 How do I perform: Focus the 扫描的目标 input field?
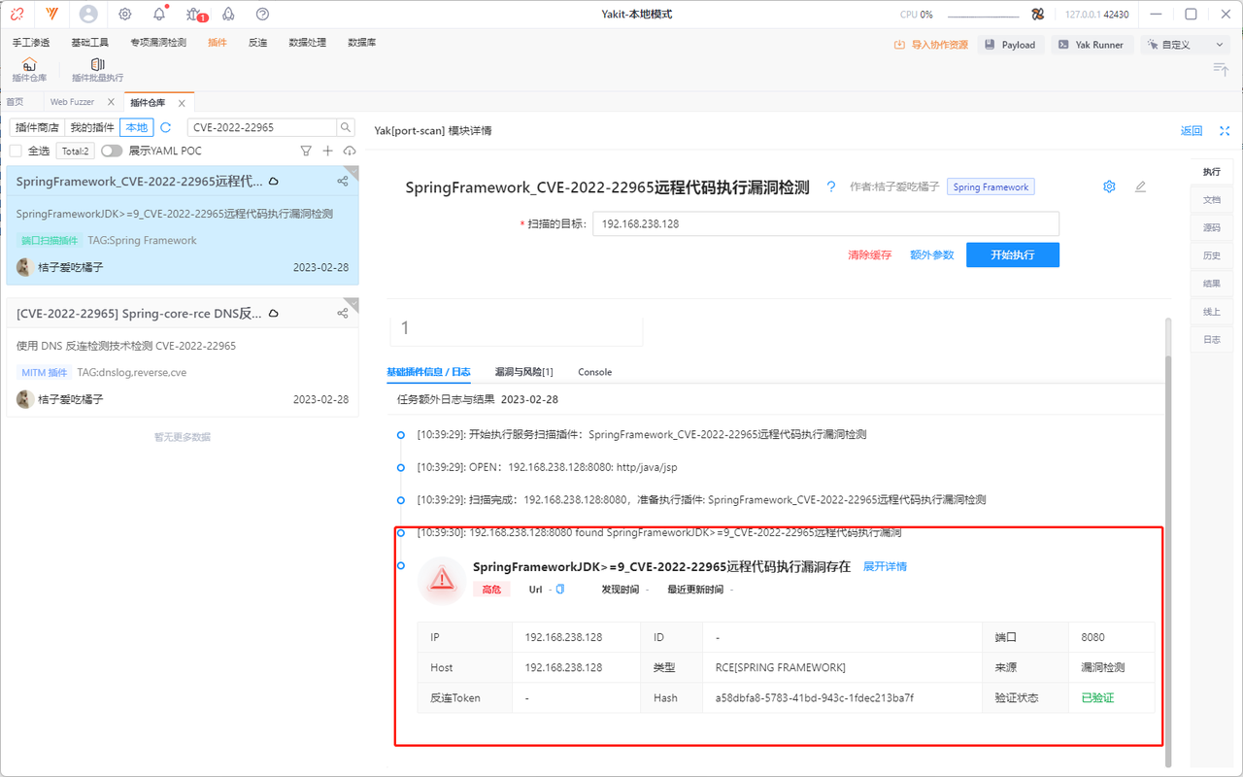826,223
